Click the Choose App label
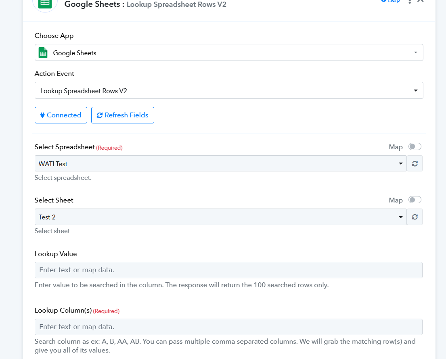This screenshot has height=359, width=446. point(54,36)
